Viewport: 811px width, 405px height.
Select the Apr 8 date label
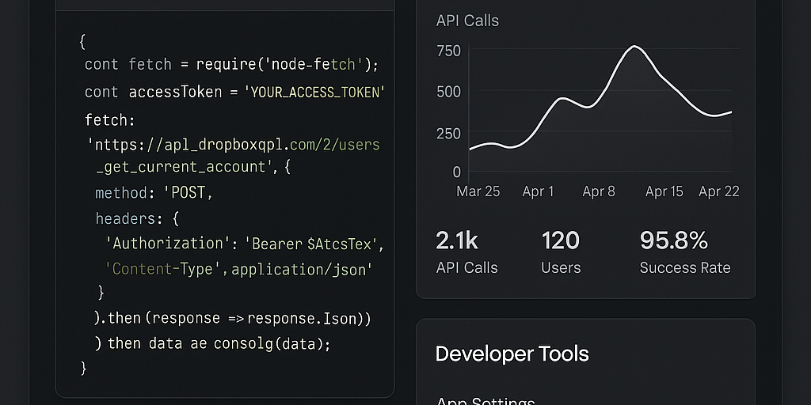point(599,191)
